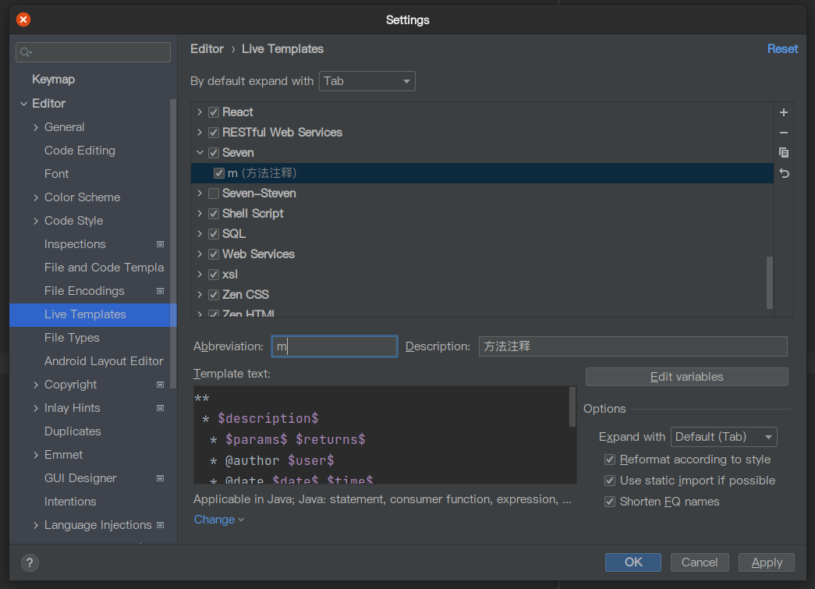Click the Inlay Hints project-level marker icon
Image resolution: width=815 pixels, height=589 pixels.
[160, 408]
